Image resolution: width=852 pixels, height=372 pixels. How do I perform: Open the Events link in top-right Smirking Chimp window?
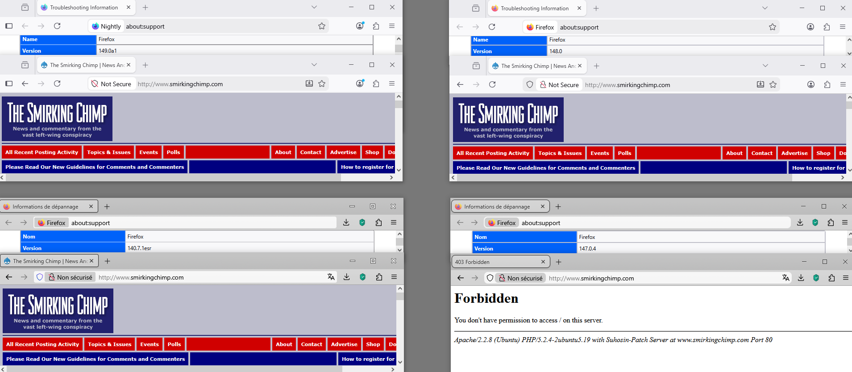[x=600, y=153]
